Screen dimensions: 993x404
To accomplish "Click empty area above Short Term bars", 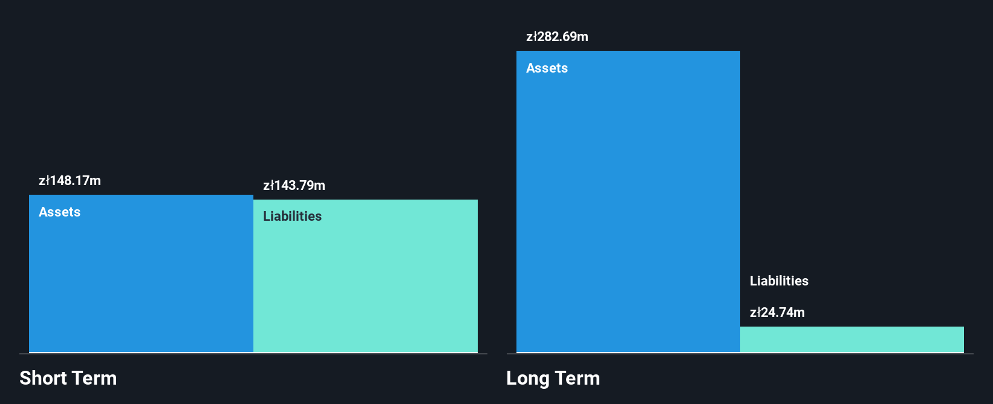I will click(254, 91).
